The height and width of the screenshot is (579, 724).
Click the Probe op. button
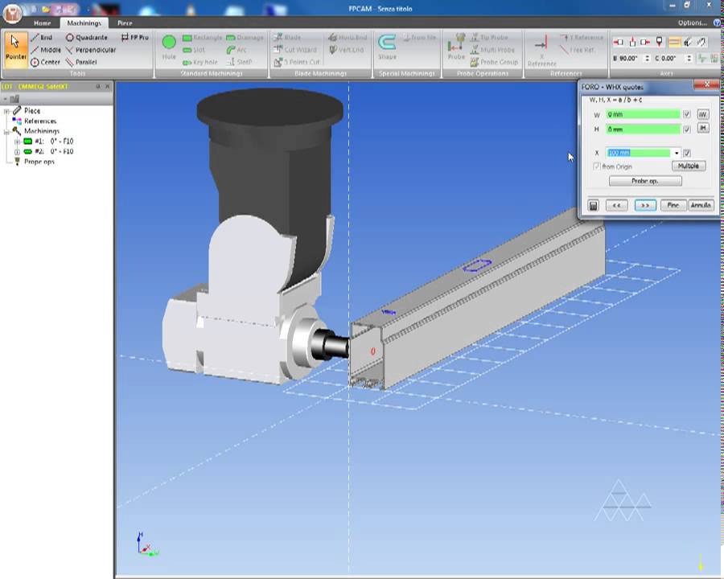pyautogui.click(x=645, y=181)
